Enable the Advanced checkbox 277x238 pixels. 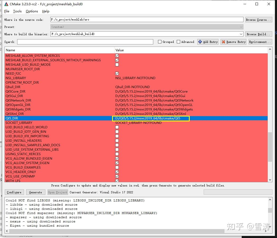click(x=179, y=42)
